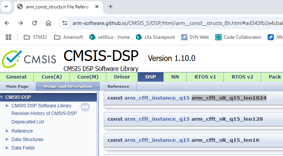Open arm_cfft_instance_q15 link in len1024 row
Screen dimensions: 283x156
[157, 98]
